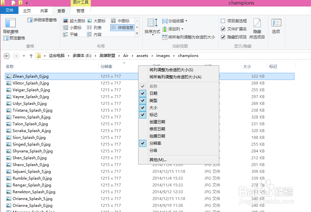
Task: Switch to the 管理 (Manage) tab
Action: [80, 11]
